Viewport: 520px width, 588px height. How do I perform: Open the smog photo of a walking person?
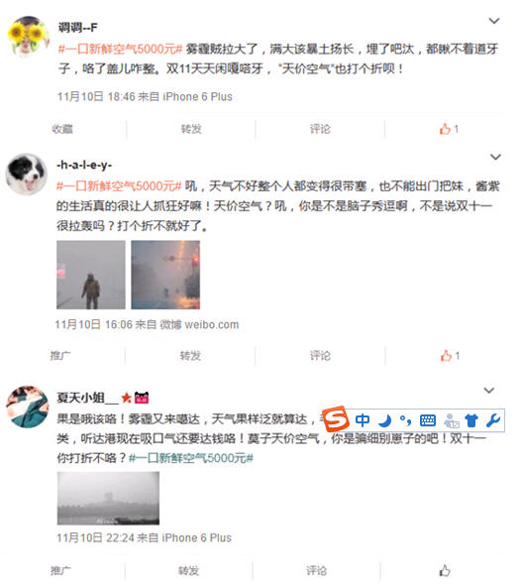(91, 275)
